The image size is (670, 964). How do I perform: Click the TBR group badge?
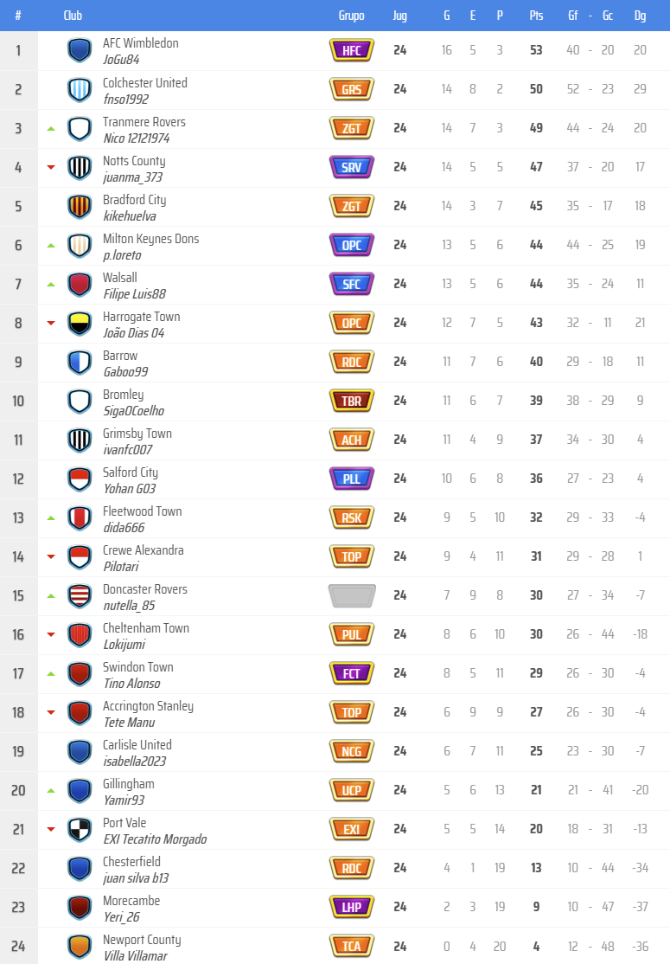(351, 401)
